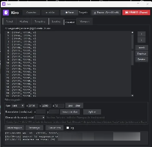Click the waypoint y coordinate field

coord(46,105)
